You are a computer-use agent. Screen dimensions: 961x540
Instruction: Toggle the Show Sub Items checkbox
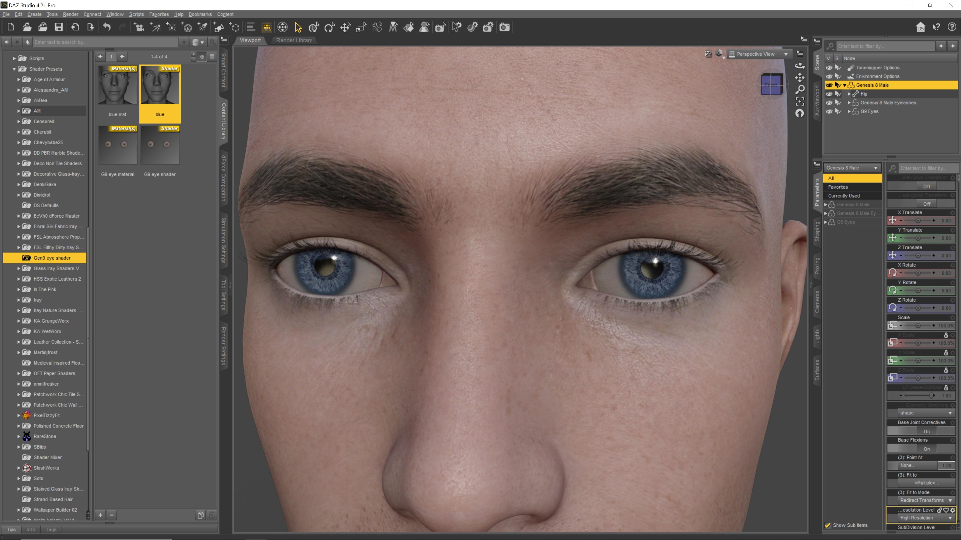pos(828,525)
